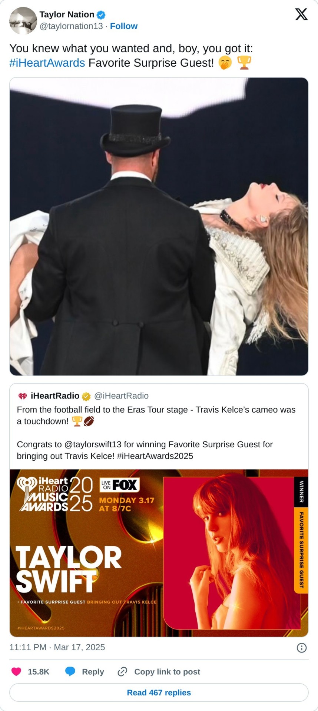Follow the taylornation13 account
This screenshot has height=711, width=318.
pyautogui.click(x=124, y=26)
